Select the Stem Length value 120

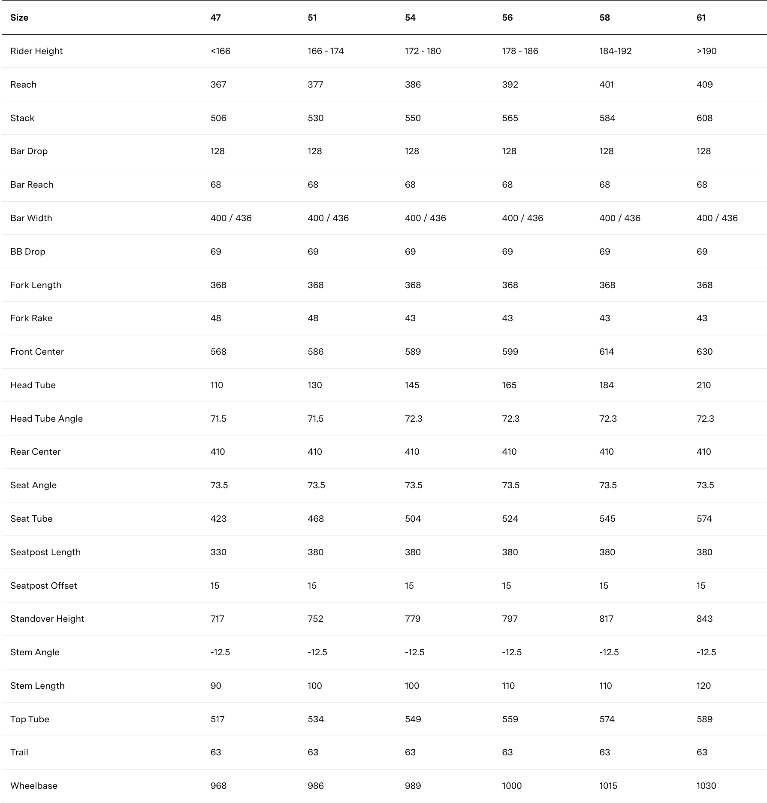coord(704,686)
